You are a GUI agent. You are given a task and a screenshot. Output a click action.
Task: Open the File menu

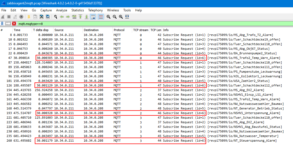[4, 10]
